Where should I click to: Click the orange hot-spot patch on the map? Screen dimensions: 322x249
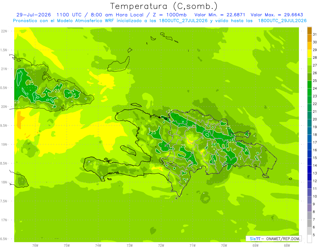19,120
